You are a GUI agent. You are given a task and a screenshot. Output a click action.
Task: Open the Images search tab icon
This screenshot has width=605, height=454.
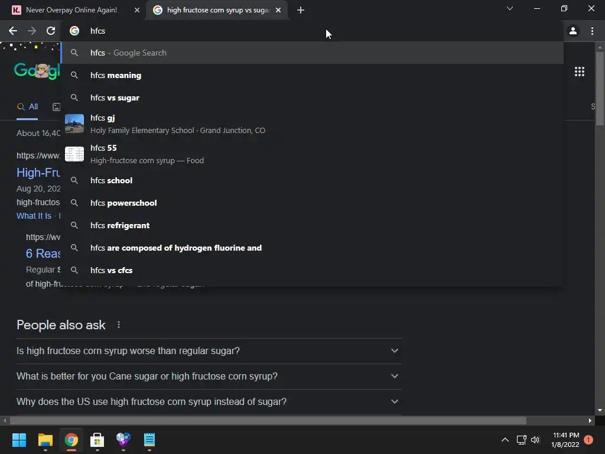pos(56,107)
